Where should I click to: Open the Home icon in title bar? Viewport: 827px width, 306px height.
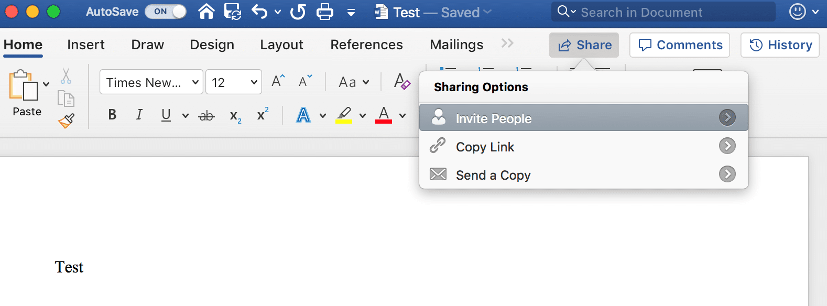206,11
